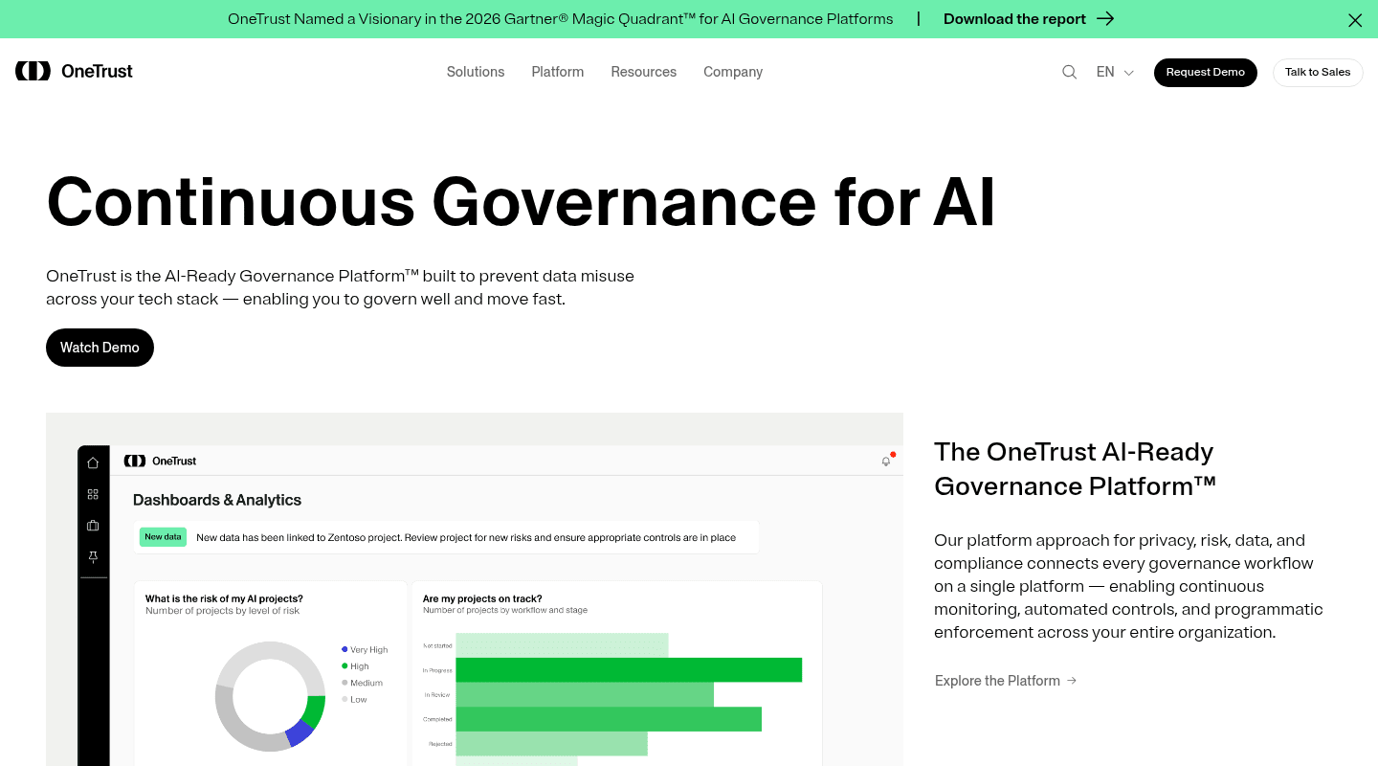Image resolution: width=1378 pixels, height=766 pixels.
Task: Click the donut risk chart
Action: (270, 695)
